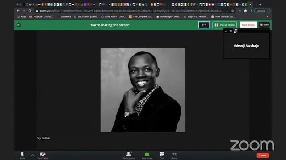Switch floating panel to single-video view
This screenshot has width=286, height=160.
pyautogui.click(x=231, y=31)
